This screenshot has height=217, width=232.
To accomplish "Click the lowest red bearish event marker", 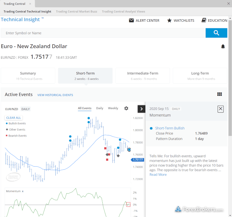I will [107, 160].
